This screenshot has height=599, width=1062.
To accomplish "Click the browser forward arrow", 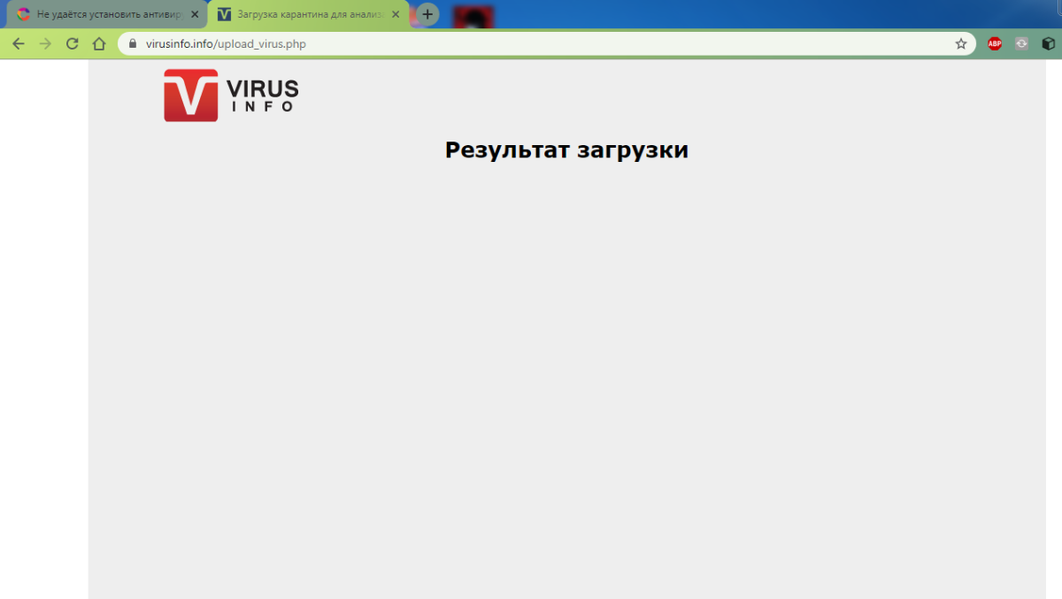I will pos(45,43).
